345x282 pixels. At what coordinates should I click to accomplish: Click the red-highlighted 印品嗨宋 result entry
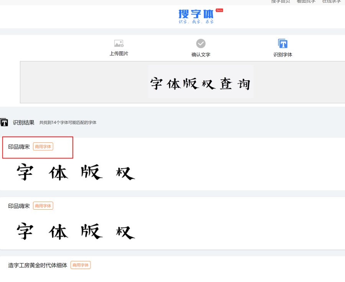38,147
